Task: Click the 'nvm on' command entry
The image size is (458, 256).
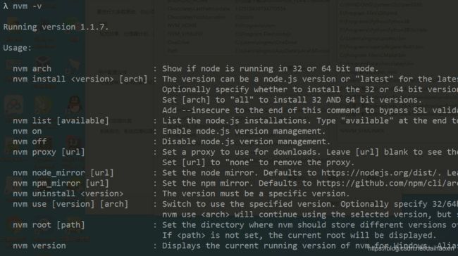Action: (27, 132)
